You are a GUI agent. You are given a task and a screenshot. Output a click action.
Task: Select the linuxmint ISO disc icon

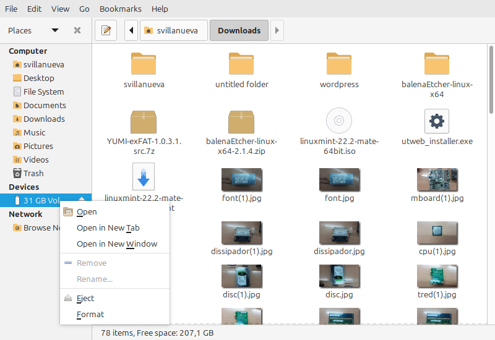[338, 122]
